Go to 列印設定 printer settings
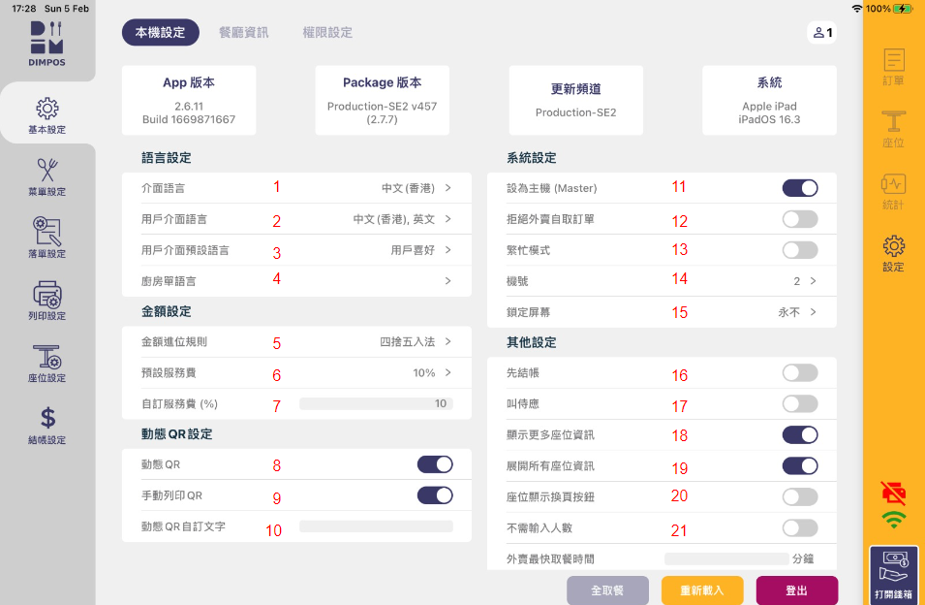Viewport: 925px width, 605px height. (47, 301)
